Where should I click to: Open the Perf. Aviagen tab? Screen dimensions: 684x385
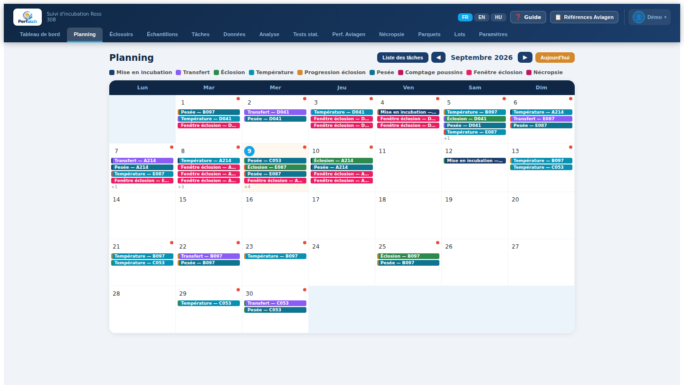pyautogui.click(x=349, y=34)
